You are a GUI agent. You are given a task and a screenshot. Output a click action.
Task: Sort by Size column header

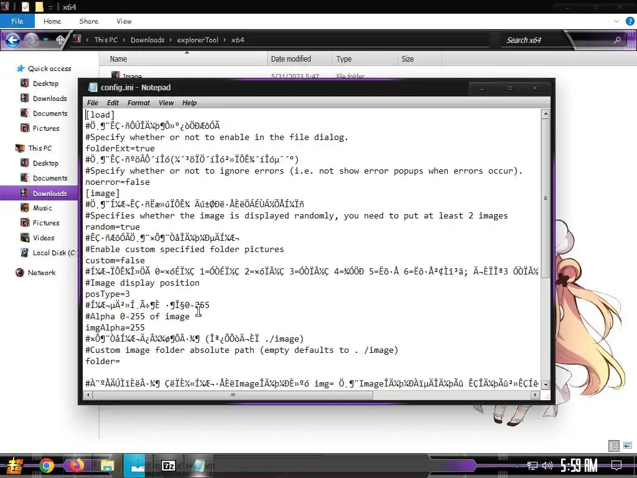[419, 59]
